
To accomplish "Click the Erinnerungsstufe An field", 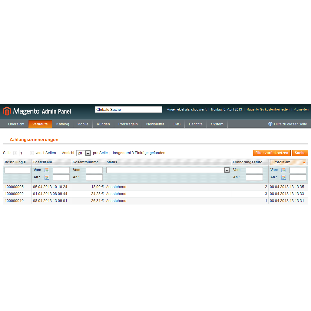I will click(254, 177).
